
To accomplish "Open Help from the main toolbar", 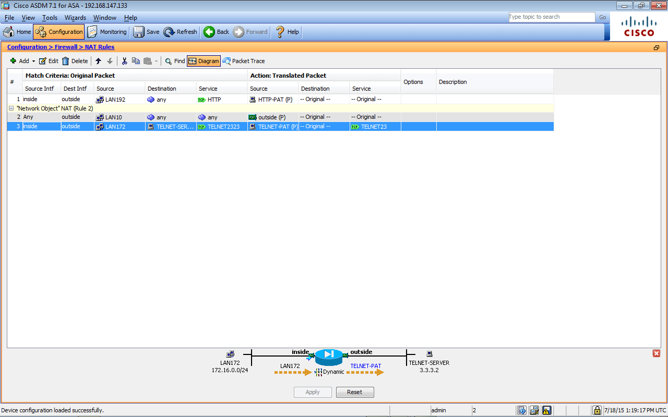I will click(287, 32).
